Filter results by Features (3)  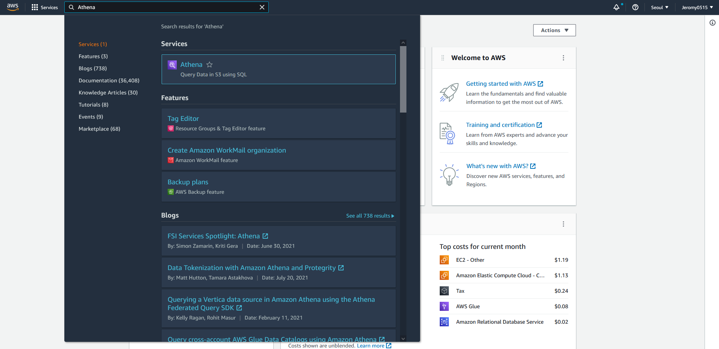(93, 56)
